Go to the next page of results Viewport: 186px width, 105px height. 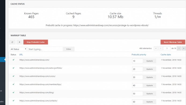pyautogui.click(x=179, y=48)
